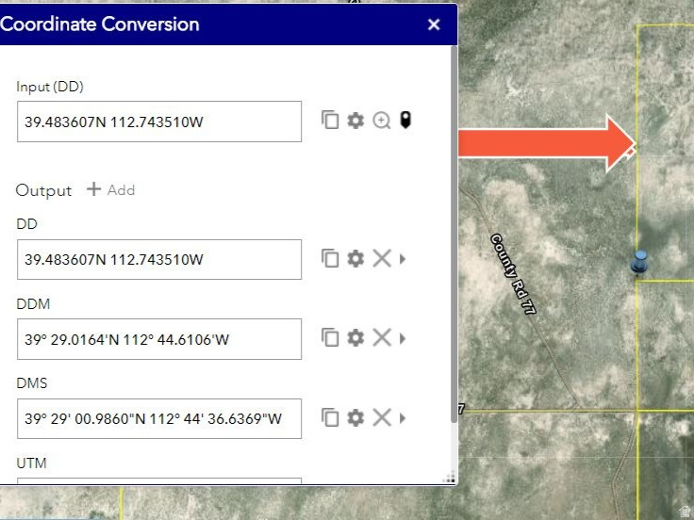
Task: Open format settings gear for Input row
Action: tap(355, 121)
